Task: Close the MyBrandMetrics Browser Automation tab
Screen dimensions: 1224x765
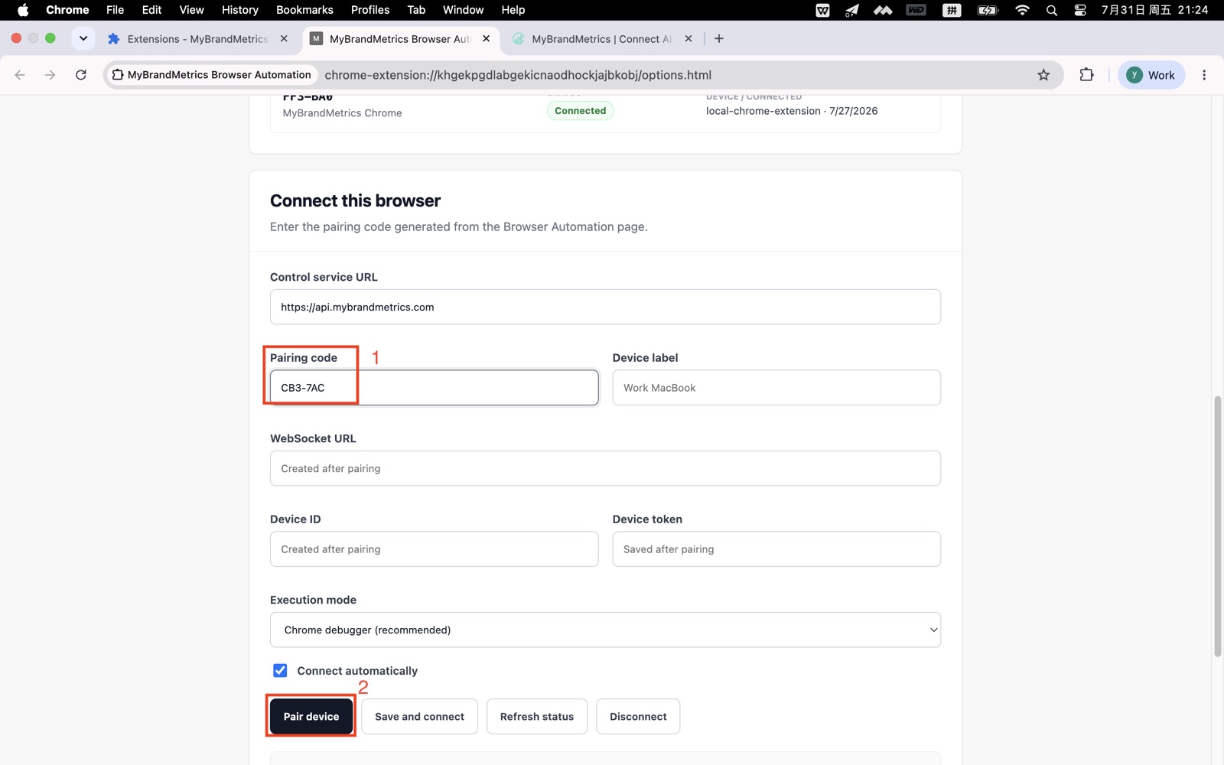Action: 486,39
